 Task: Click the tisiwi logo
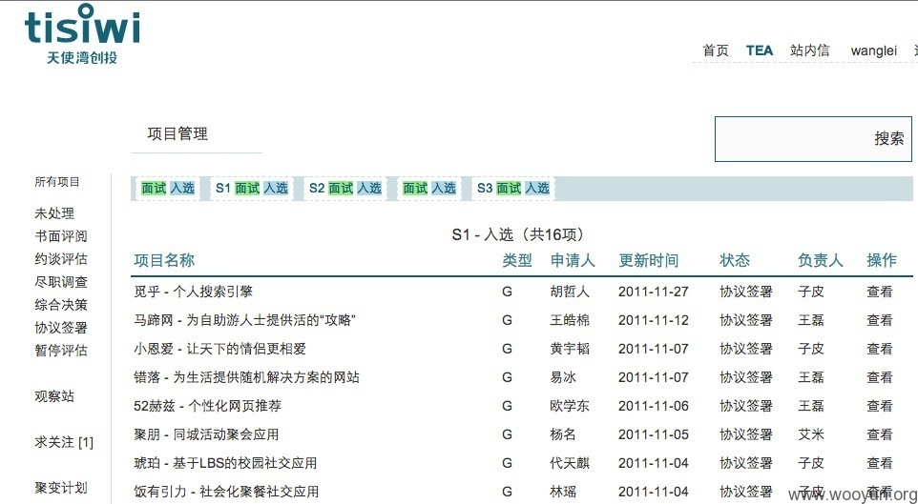pyautogui.click(x=82, y=34)
